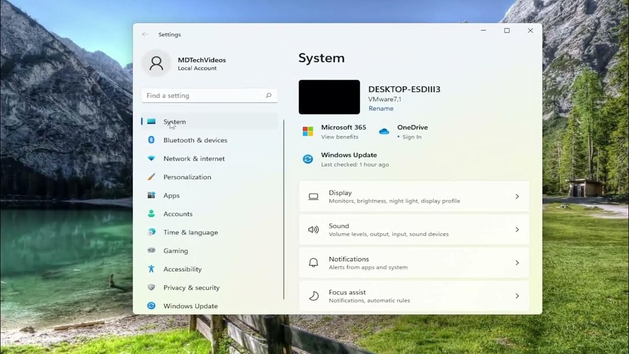
Task: Click the user avatar picture
Action: 156,63
